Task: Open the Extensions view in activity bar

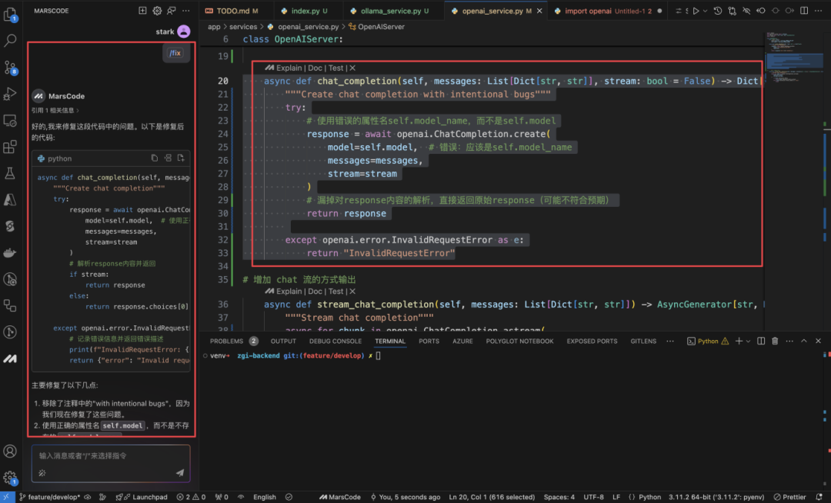Action: [x=10, y=147]
